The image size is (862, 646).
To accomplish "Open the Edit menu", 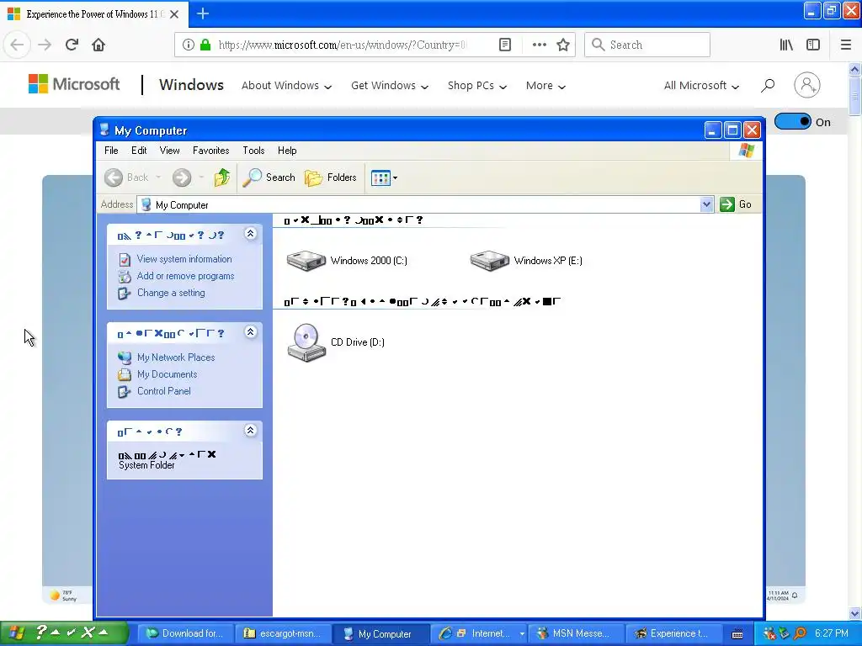I will [139, 151].
